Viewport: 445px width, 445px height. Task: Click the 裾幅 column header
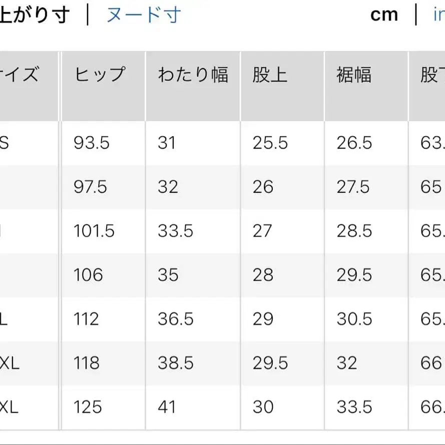tap(354, 74)
